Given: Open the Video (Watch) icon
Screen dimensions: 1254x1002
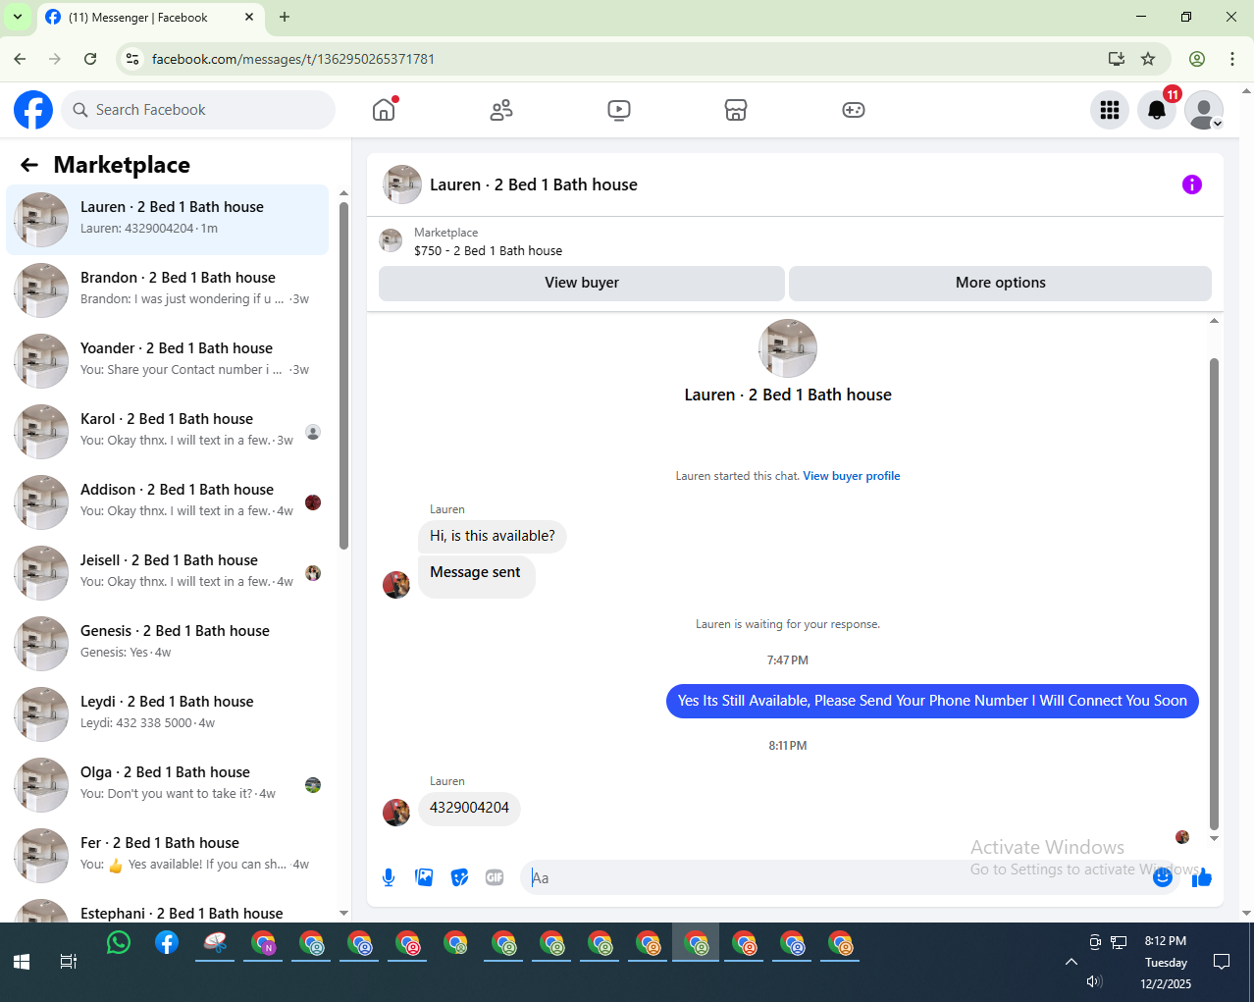Looking at the screenshot, I should tap(619, 110).
